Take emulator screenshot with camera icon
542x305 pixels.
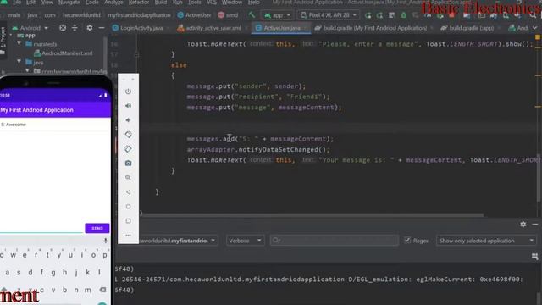point(128,163)
